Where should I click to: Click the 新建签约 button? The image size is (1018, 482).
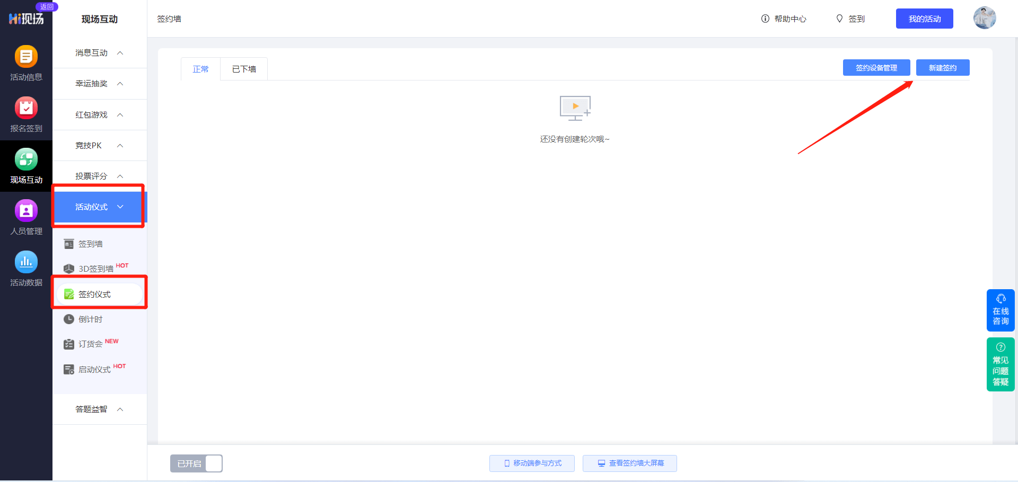point(942,68)
